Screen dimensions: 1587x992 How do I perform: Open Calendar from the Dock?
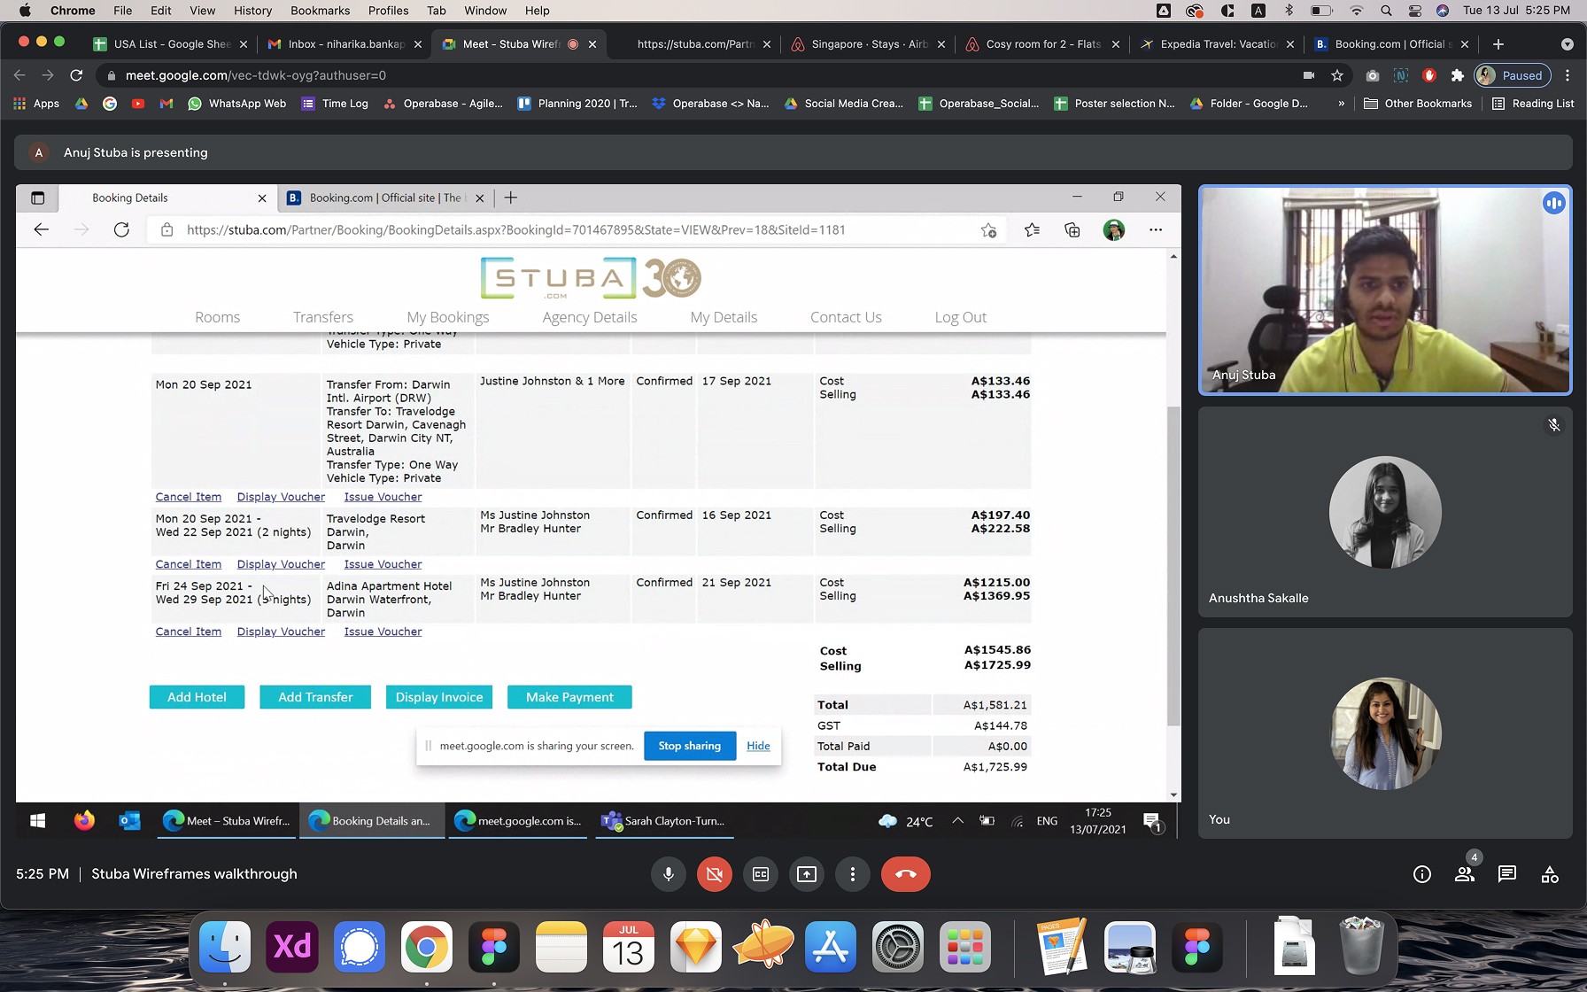tap(629, 947)
